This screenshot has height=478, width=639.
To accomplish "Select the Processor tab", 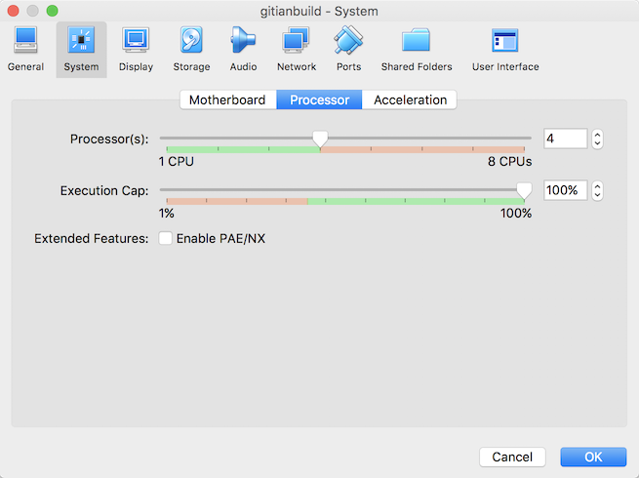I will pyautogui.click(x=319, y=100).
